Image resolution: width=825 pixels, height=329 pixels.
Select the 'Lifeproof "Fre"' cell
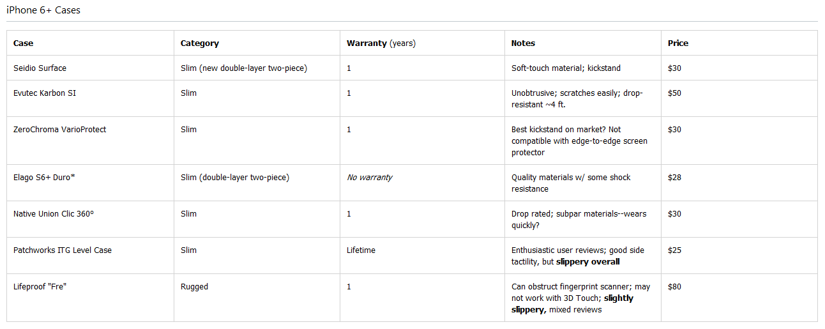pos(40,287)
